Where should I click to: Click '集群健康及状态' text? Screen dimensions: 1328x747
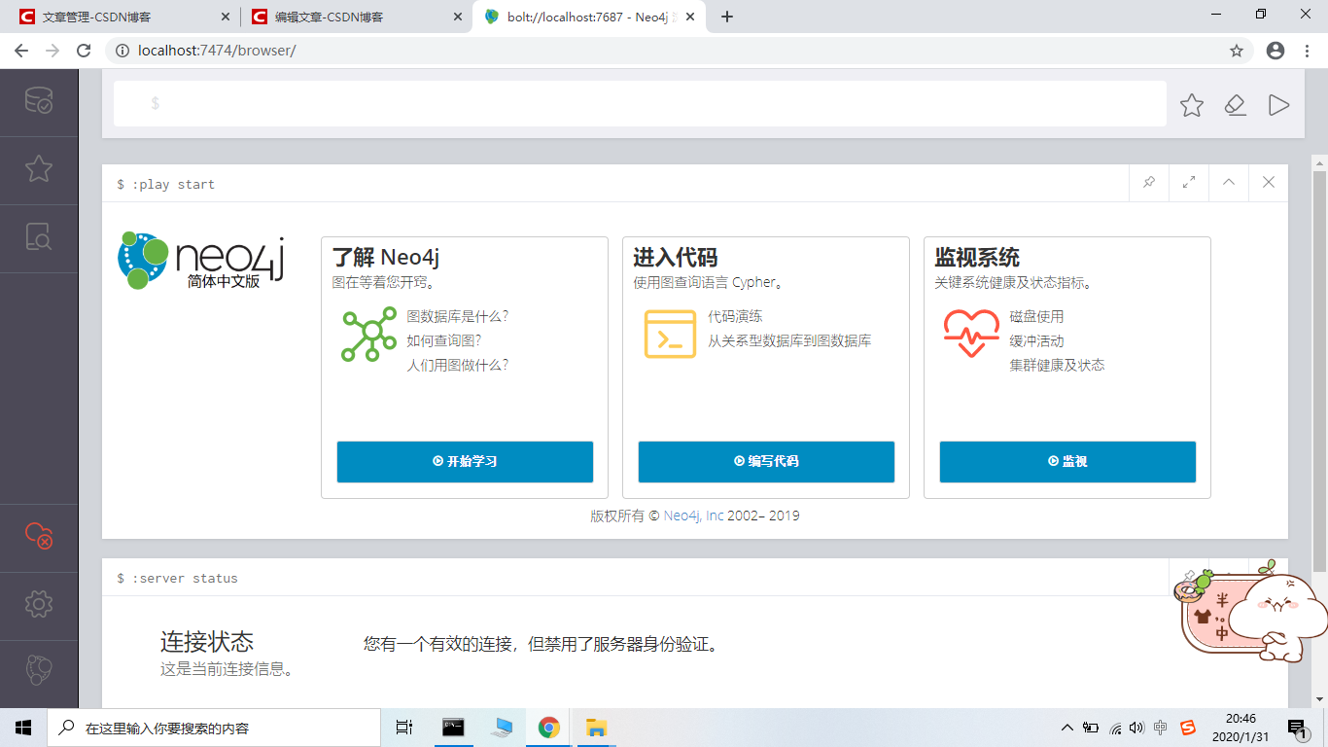tap(1057, 365)
